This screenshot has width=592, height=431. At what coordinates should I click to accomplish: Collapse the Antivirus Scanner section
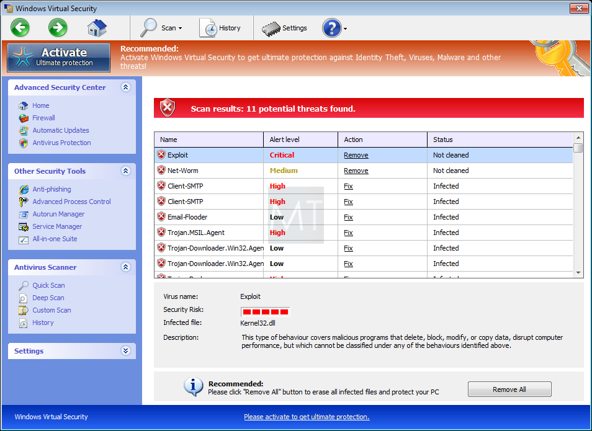pos(126,267)
